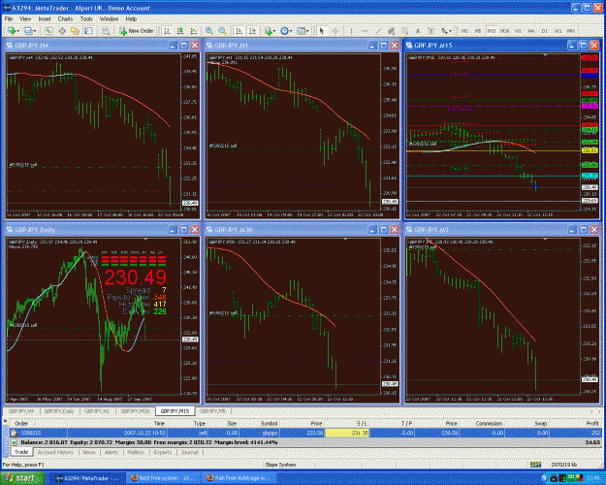This screenshot has width=606, height=485.
Task: Open the Indicators list dropdown
Action: pos(270,31)
